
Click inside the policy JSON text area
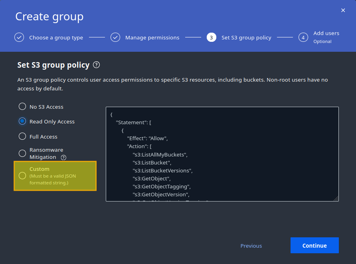coord(222,154)
